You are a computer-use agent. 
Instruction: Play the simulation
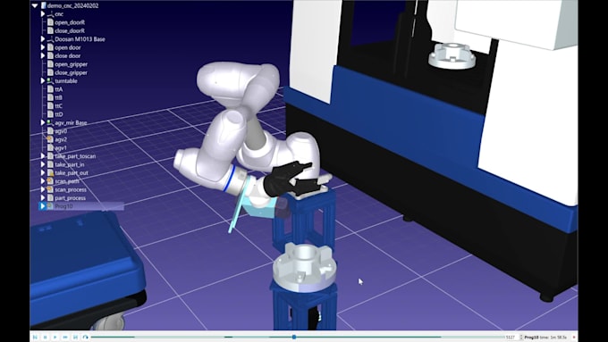pos(55,338)
